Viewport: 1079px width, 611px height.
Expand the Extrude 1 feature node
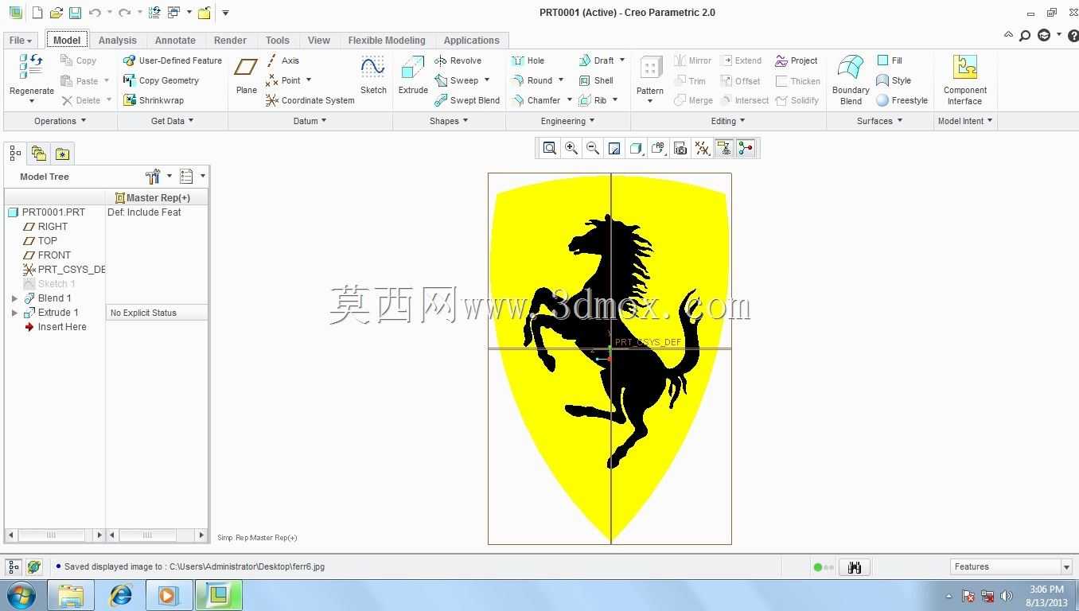(14, 313)
